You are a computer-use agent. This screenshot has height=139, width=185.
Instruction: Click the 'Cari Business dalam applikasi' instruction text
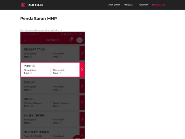(42, 30)
